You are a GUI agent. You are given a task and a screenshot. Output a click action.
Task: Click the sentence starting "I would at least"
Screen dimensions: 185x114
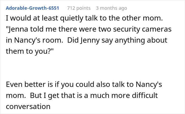[x=79, y=19]
